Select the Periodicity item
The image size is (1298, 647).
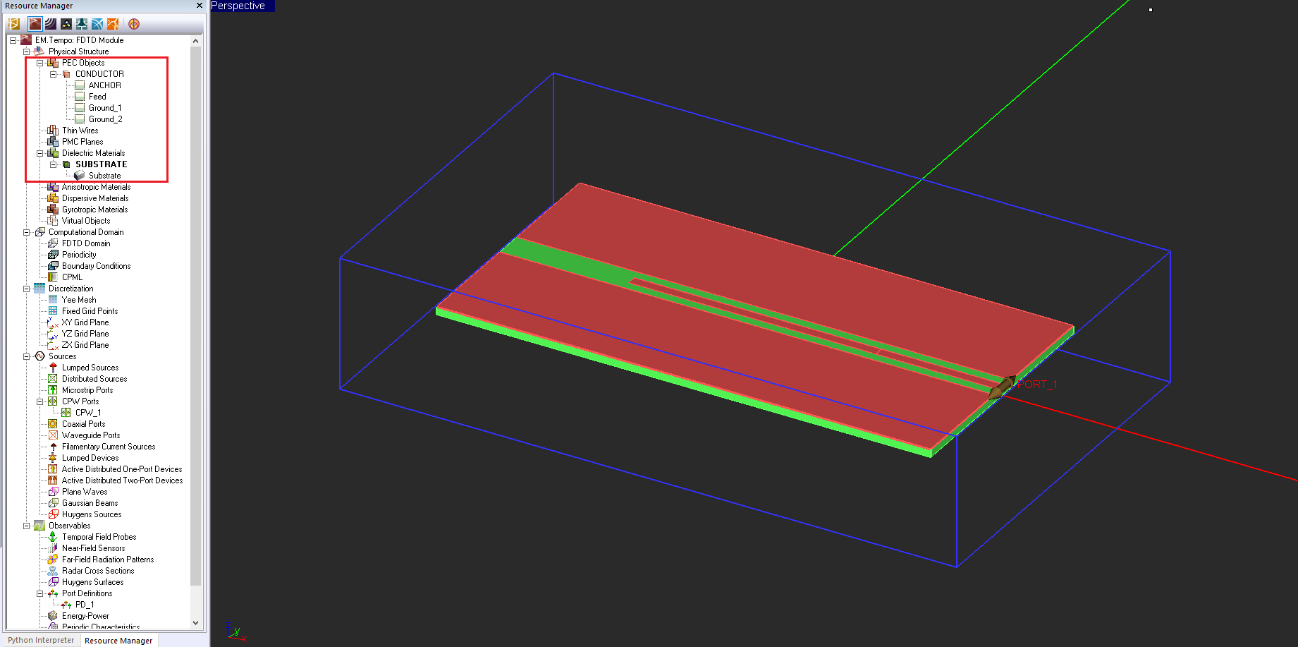(79, 255)
